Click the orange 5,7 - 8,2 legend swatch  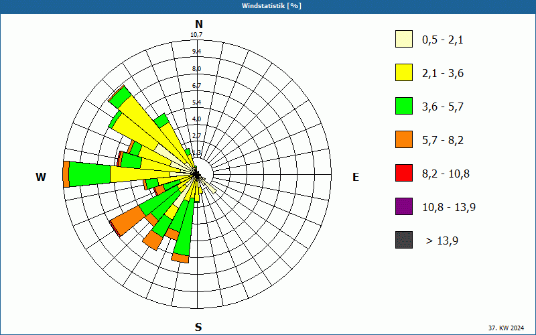point(404,139)
